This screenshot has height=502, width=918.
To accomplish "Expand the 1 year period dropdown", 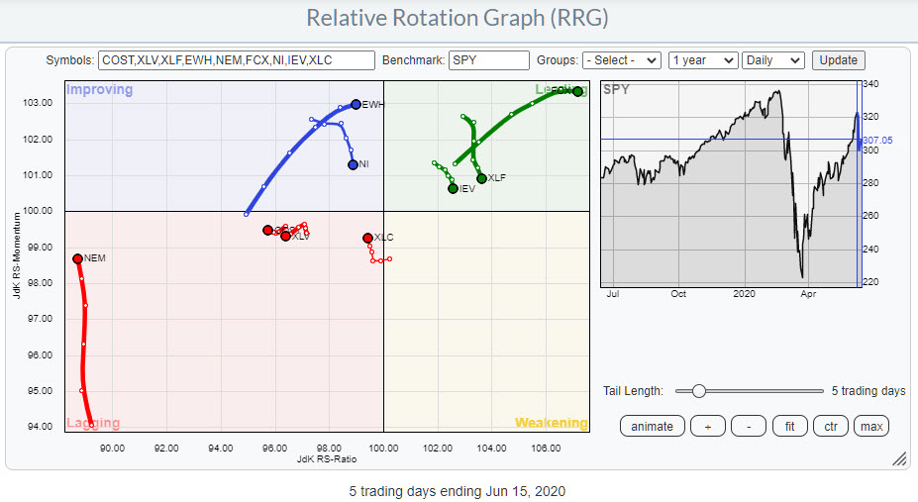I will point(701,60).
